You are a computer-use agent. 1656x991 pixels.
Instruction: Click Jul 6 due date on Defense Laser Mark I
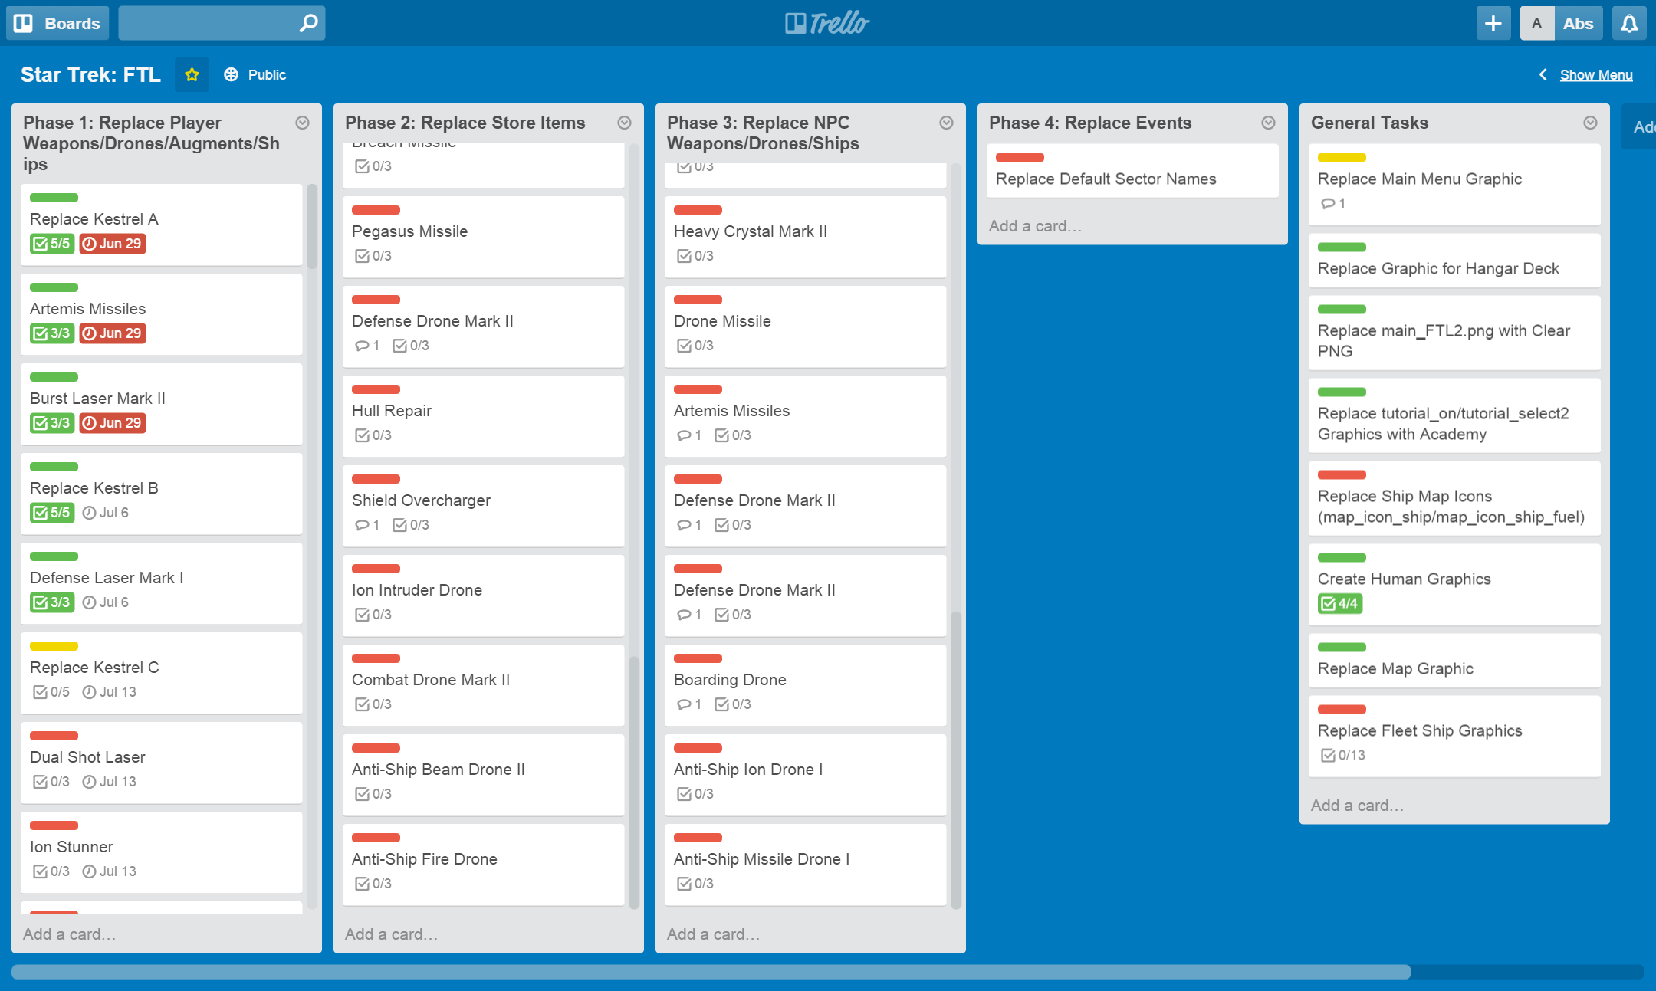[106, 602]
